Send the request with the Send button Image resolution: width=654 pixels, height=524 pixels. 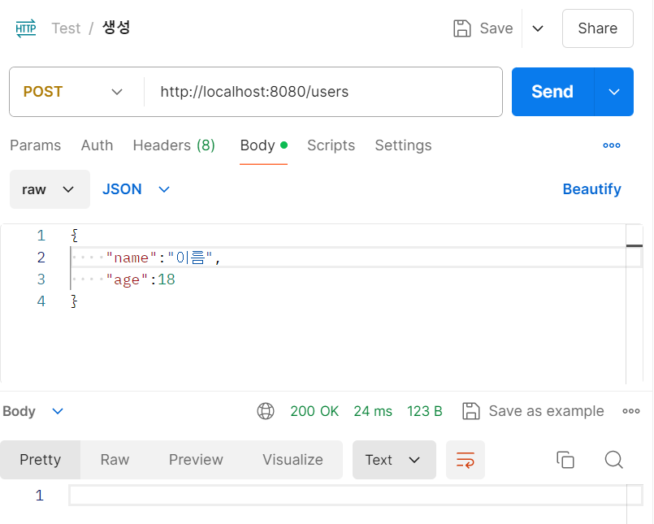[x=552, y=92]
